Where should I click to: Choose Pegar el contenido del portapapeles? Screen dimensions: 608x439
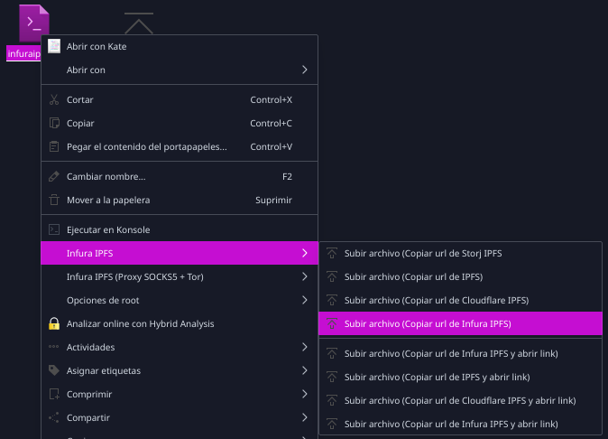[x=180, y=146]
